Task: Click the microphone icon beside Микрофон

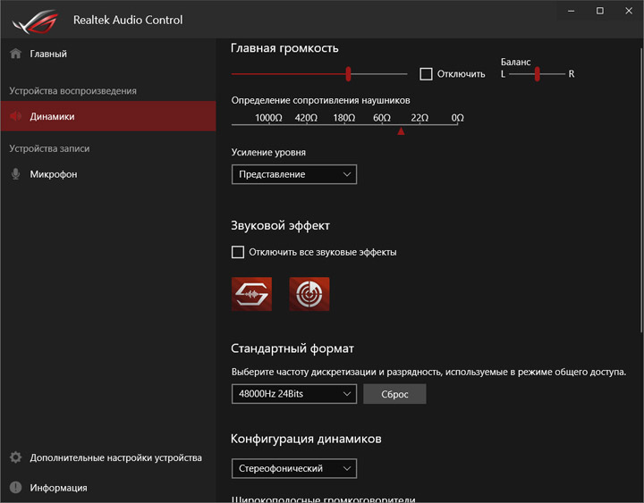Action: (x=15, y=174)
